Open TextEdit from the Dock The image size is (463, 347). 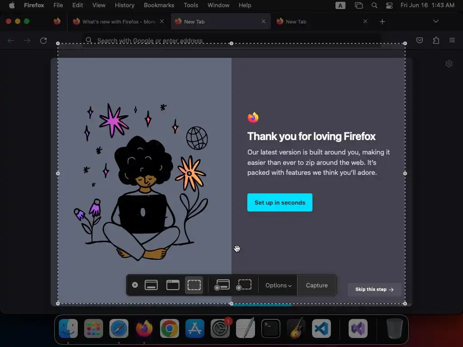click(x=246, y=328)
